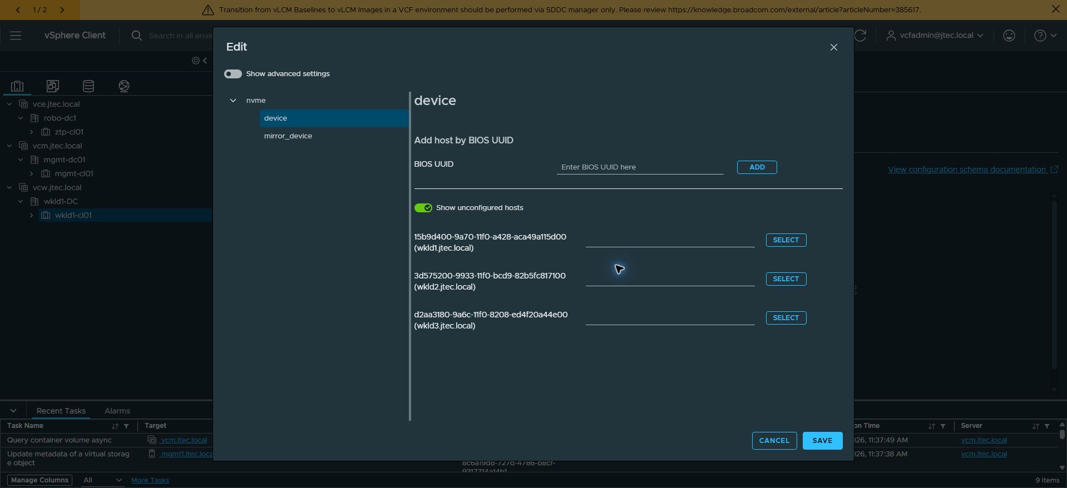Toggle Show advanced settings
Screen dimensions: 1067x488
233,74
